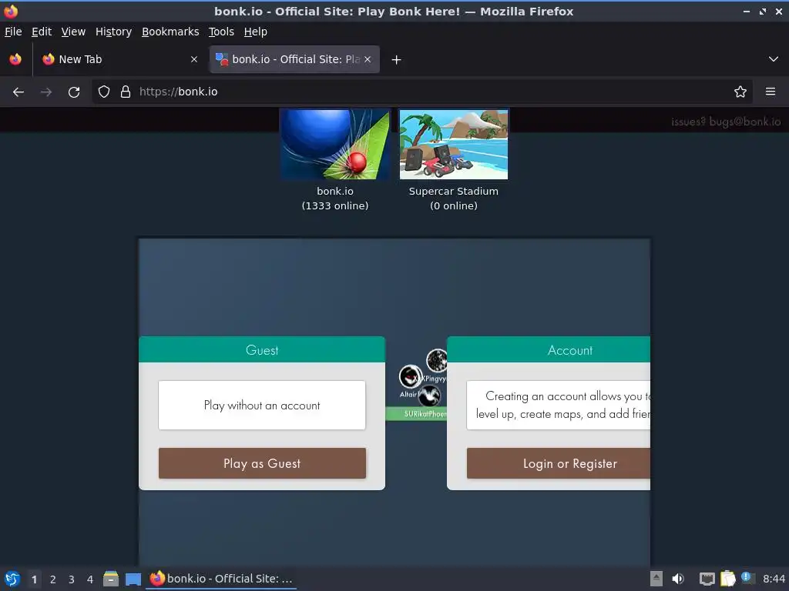Click the taskbar clock showing 8:44
The height and width of the screenshot is (591, 789).
(774, 579)
